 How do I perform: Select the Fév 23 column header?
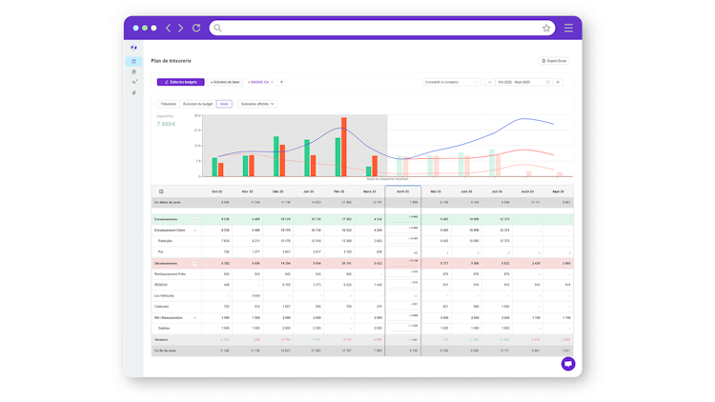click(x=338, y=191)
